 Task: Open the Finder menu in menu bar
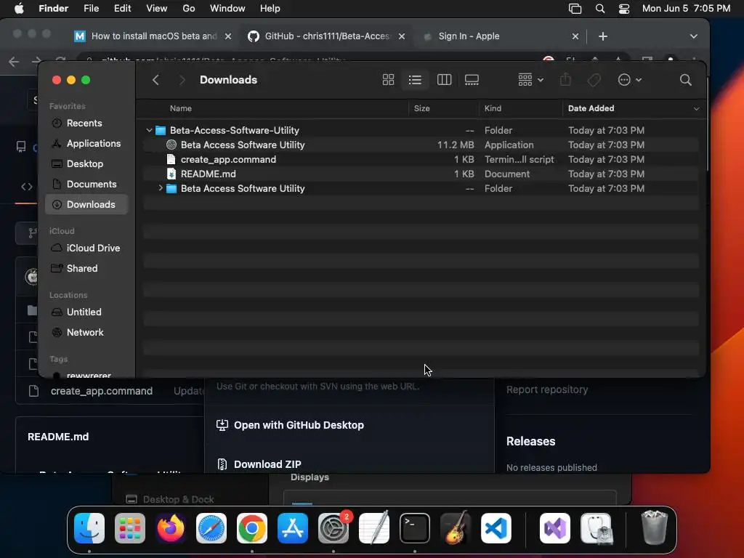(x=53, y=9)
